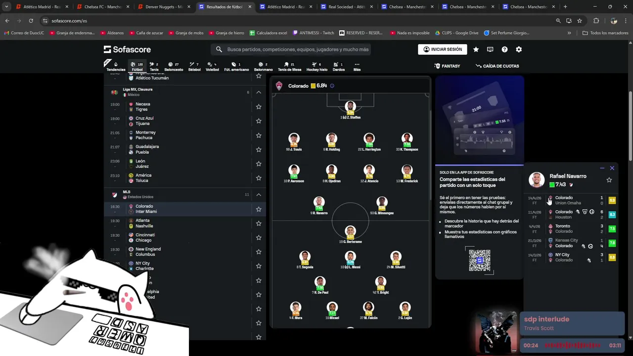Click the 8.3 rating badge for Houston match
This screenshot has height=356, width=633.
click(x=612, y=215)
